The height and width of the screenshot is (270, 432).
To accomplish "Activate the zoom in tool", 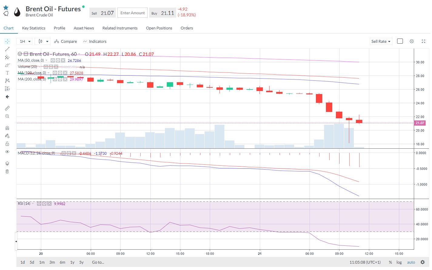I will pos(7,116).
